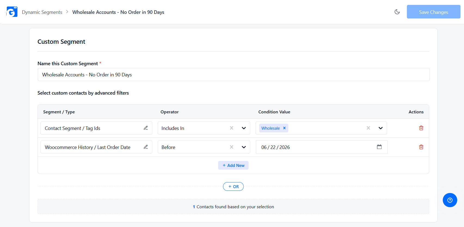The image size is (464, 227).
Task: Add a new filter with Add New
Action: 233,165
